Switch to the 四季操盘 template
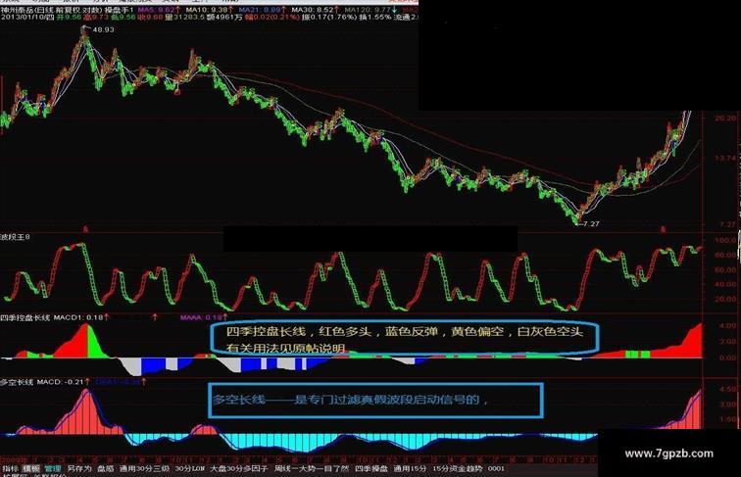This screenshot has width=741, height=477. pos(371,468)
